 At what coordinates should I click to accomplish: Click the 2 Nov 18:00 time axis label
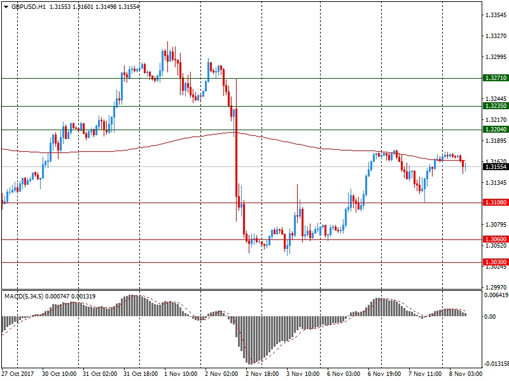point(262,374)
